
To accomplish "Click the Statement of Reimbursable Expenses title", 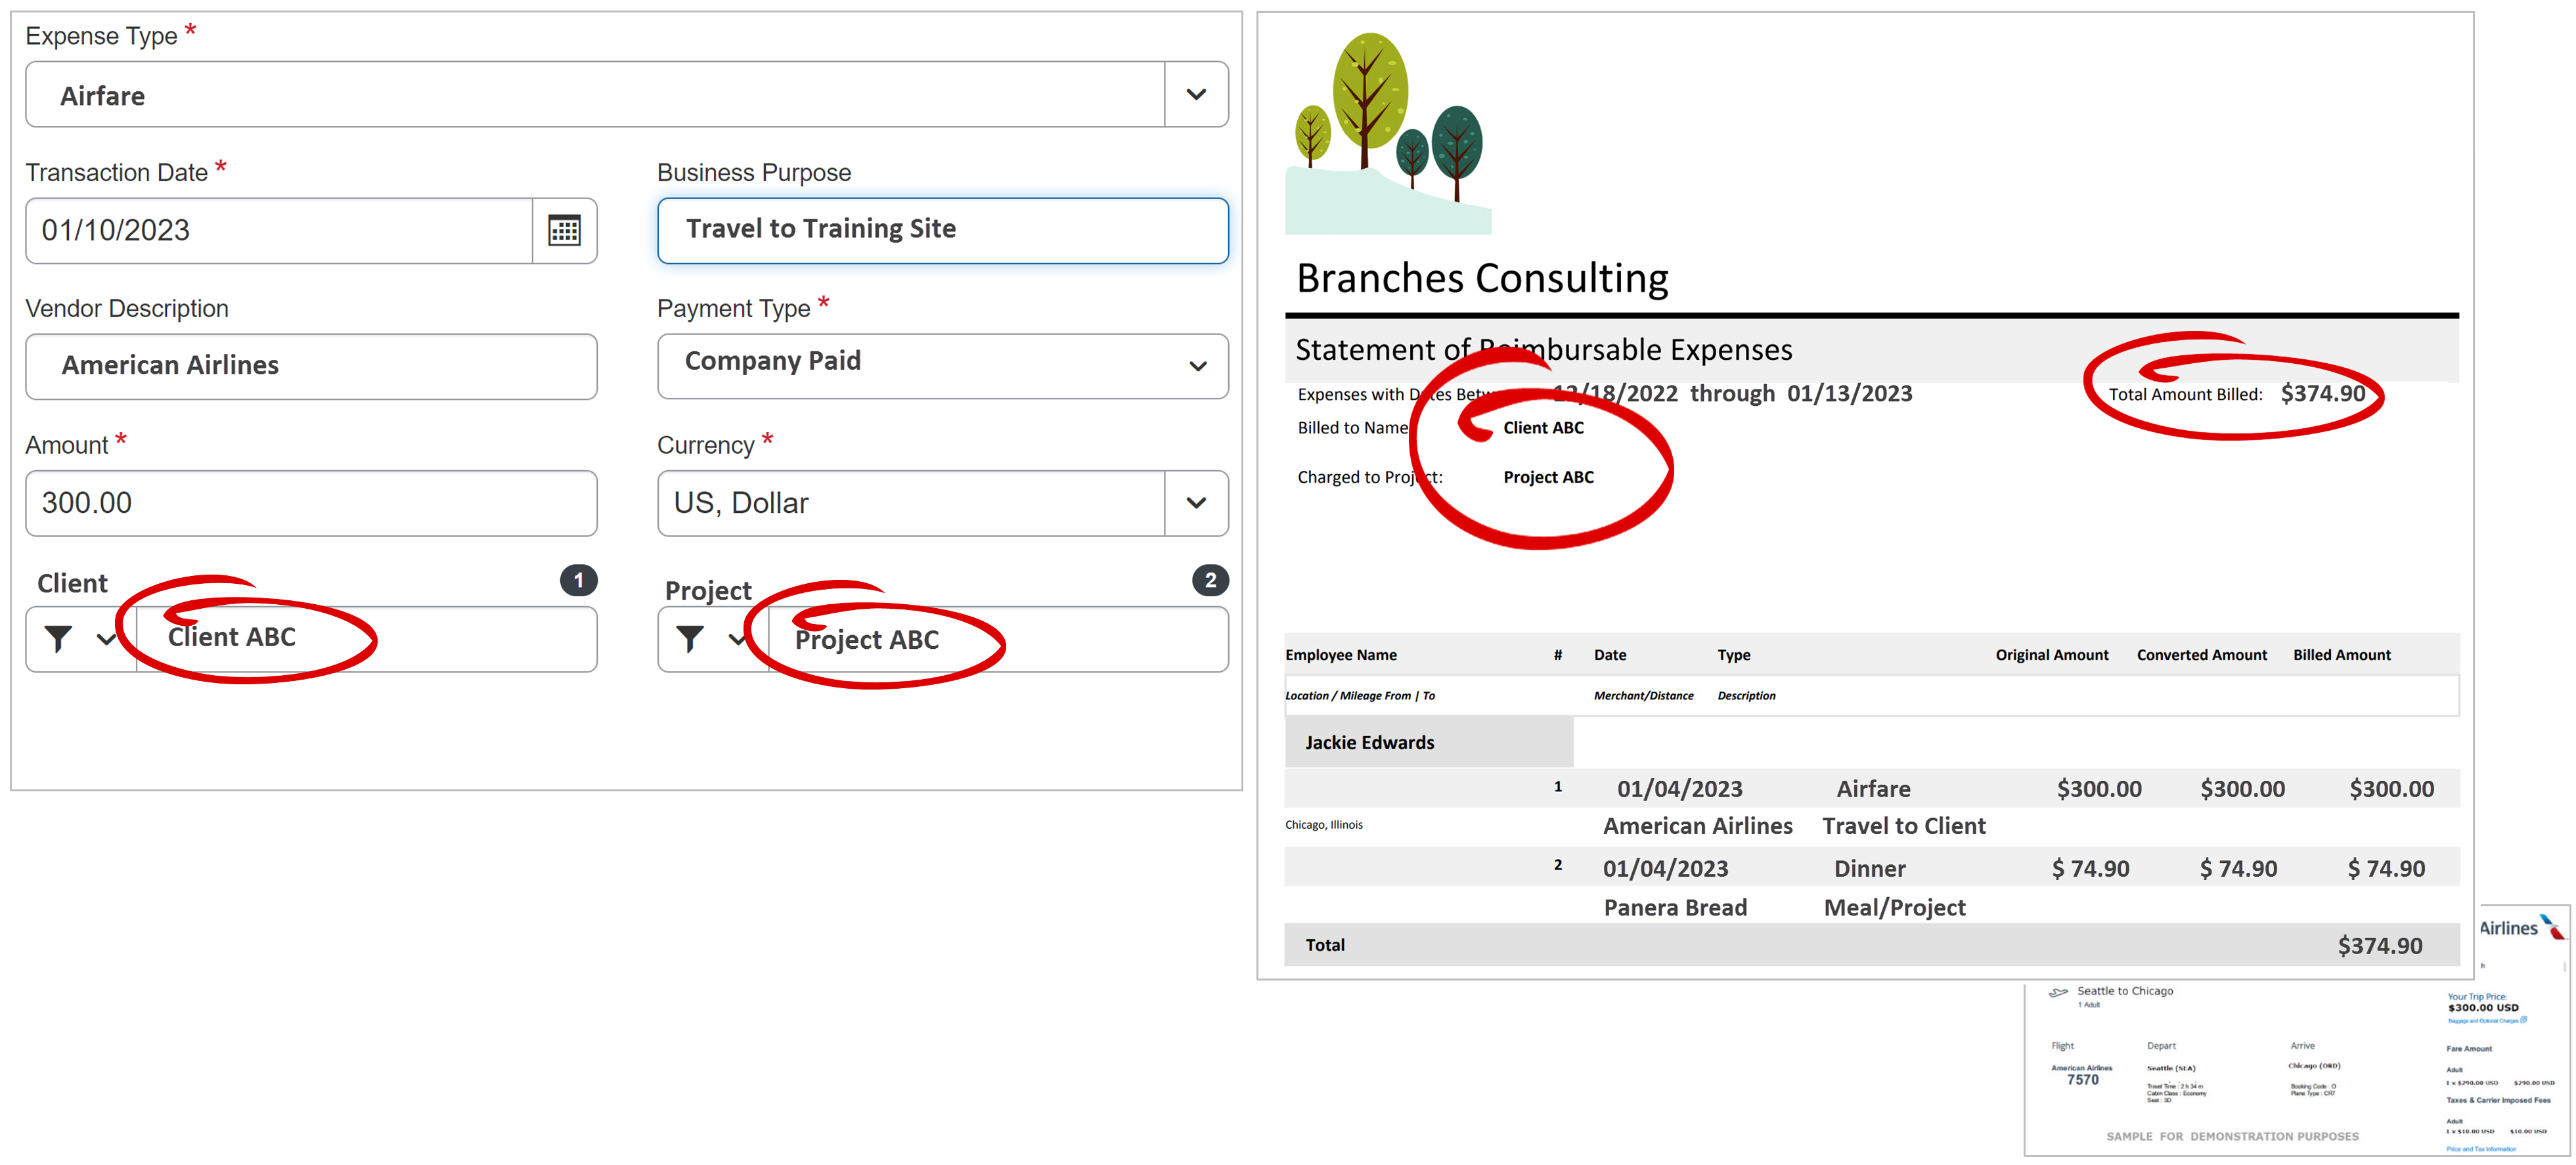I will click(x=1543, y=350).
